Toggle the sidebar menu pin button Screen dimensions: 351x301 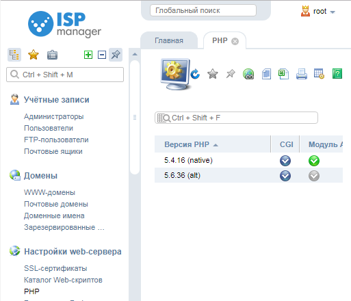(116, 55)
